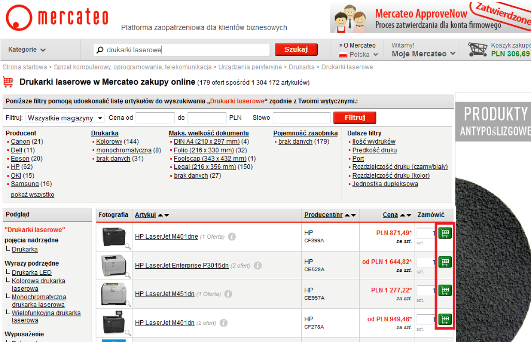
Task: Click the Cena od price field
Action: click(155, 118)
